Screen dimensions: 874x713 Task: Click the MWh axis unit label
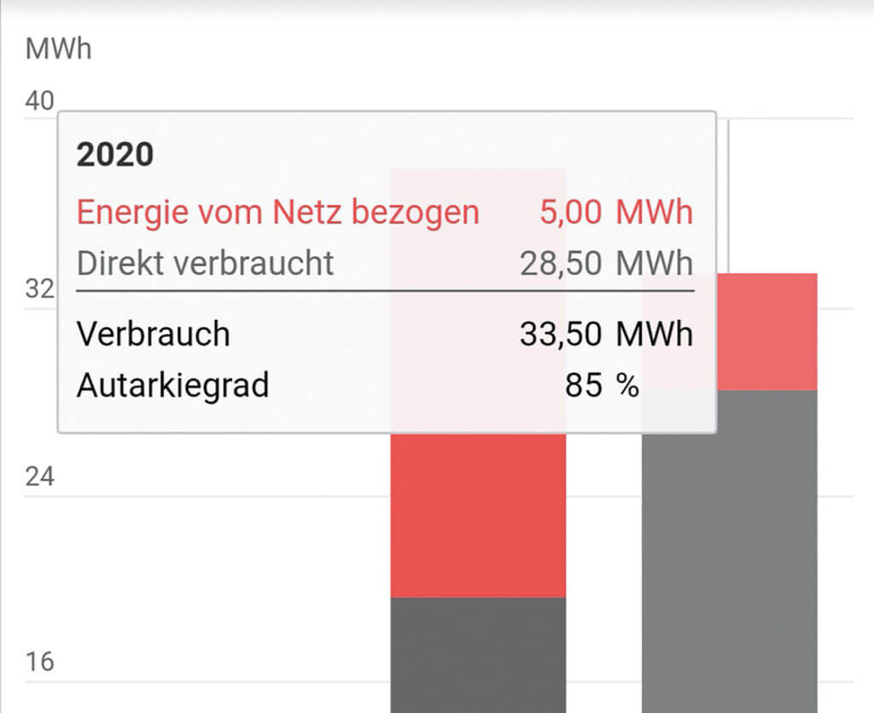pos(58,49)
